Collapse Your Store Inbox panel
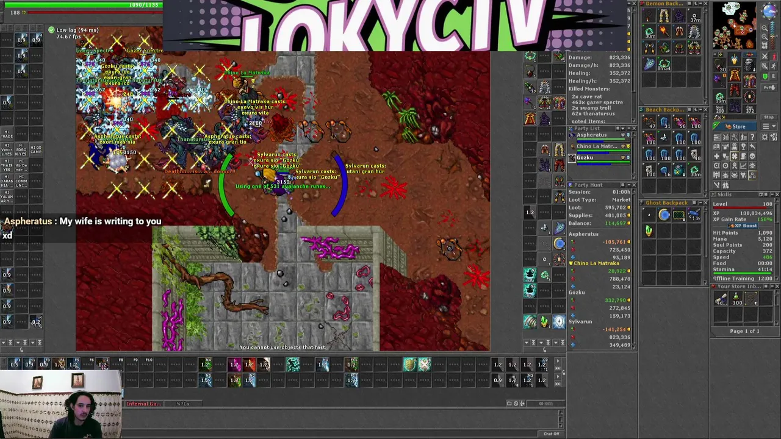The height and width of the screenshot is (439, 781). tap(771, 287)
